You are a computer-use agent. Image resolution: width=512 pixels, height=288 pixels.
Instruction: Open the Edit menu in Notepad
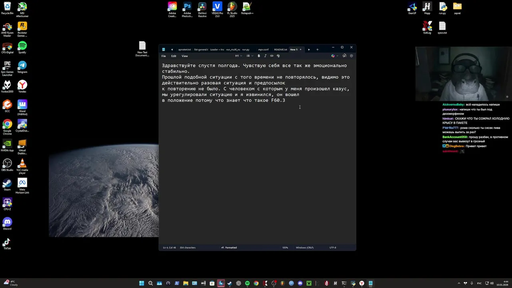click(174, 56)
